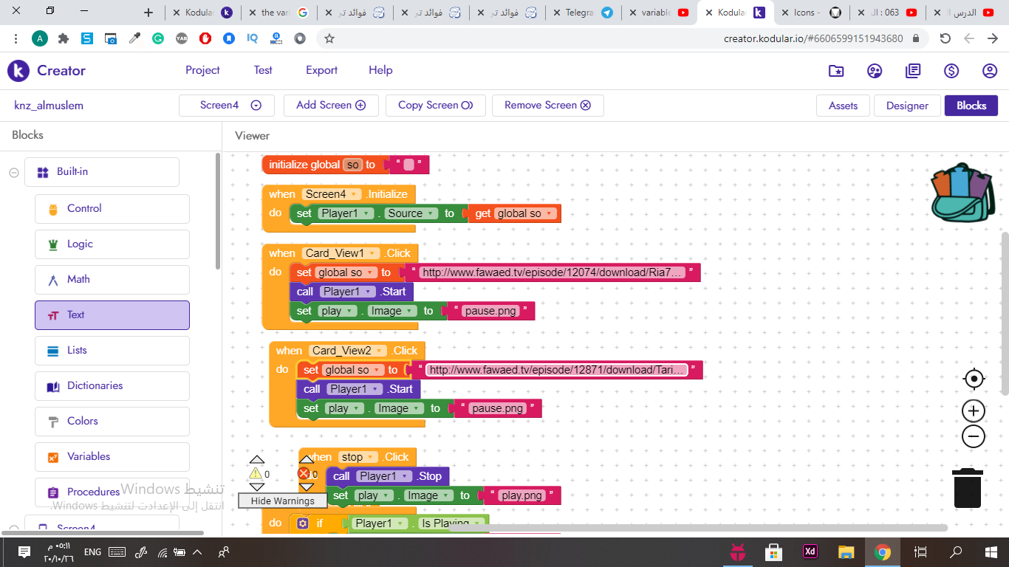Center the workspace with the target icon
The height and width of the screenshot is (567, 1009).
[x=974, y=379]
